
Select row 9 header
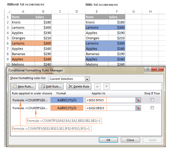click(x=8, y=59)
